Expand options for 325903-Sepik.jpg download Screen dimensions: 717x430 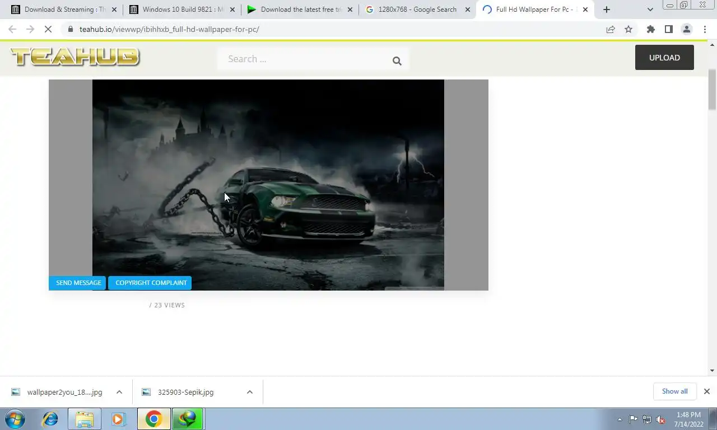pyautogui.click(x=250, y=392)
